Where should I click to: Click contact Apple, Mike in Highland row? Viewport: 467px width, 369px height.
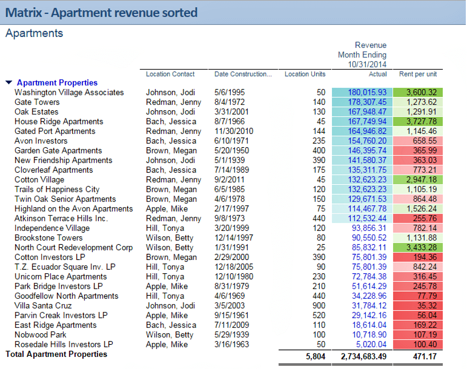[x=167, y=209]
